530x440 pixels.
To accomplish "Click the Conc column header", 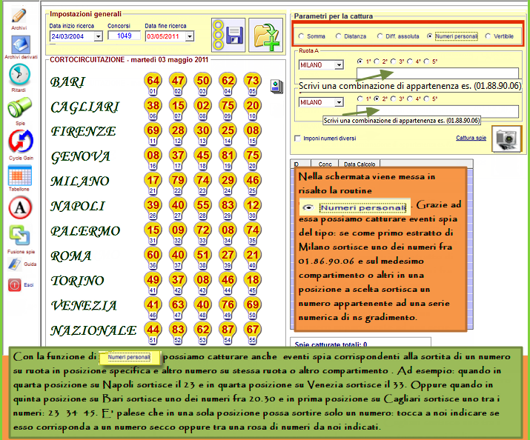I will coord(325,164).
